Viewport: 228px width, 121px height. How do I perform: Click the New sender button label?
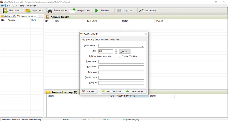(137, 91)
